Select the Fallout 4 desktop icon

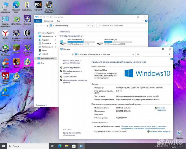point(16,77)
